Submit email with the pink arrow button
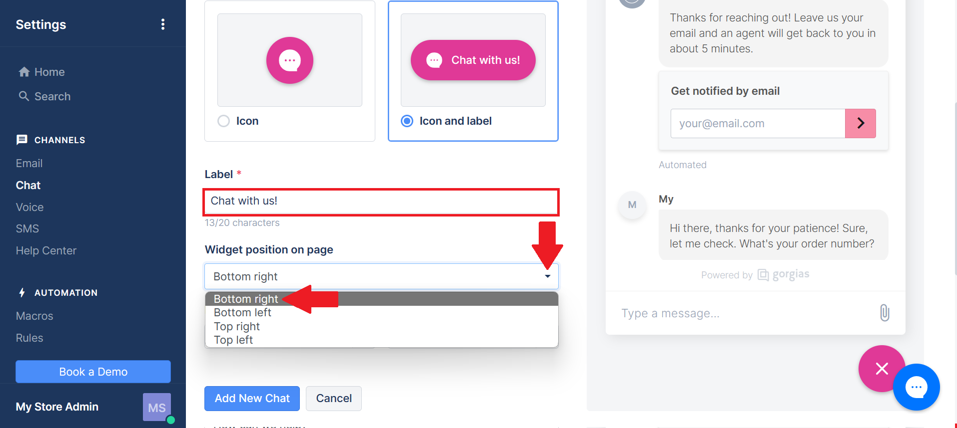This screenshot has height=428, width=957. 860,123
